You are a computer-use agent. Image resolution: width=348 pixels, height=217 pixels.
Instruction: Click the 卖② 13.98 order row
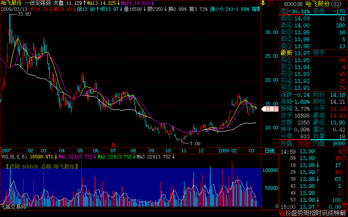(x=313, y=39)
